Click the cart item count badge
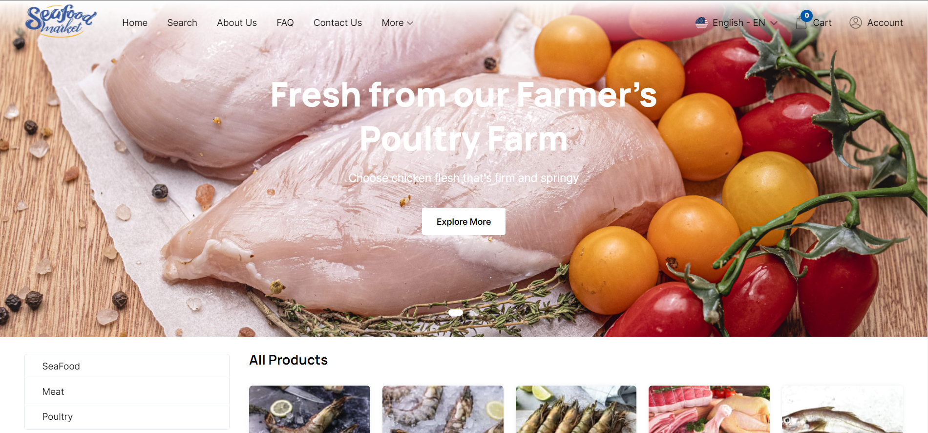This screenshot has width=928, height=433. point(806,16)
